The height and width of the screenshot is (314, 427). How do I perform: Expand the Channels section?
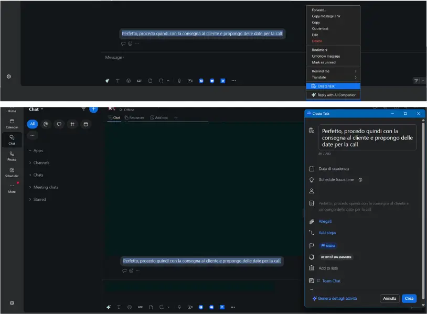pos(42,162)
